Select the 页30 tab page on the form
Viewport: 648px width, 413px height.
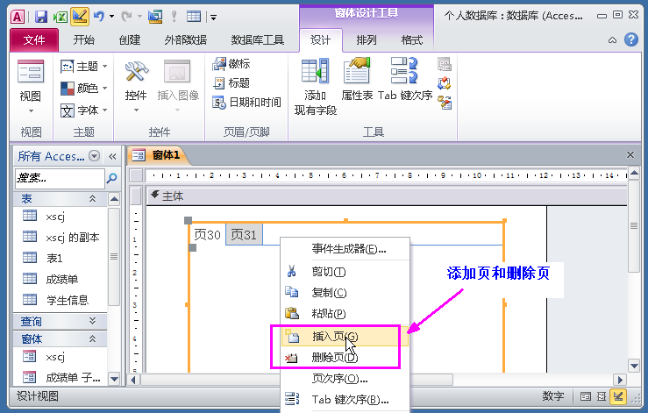(208, 235)
